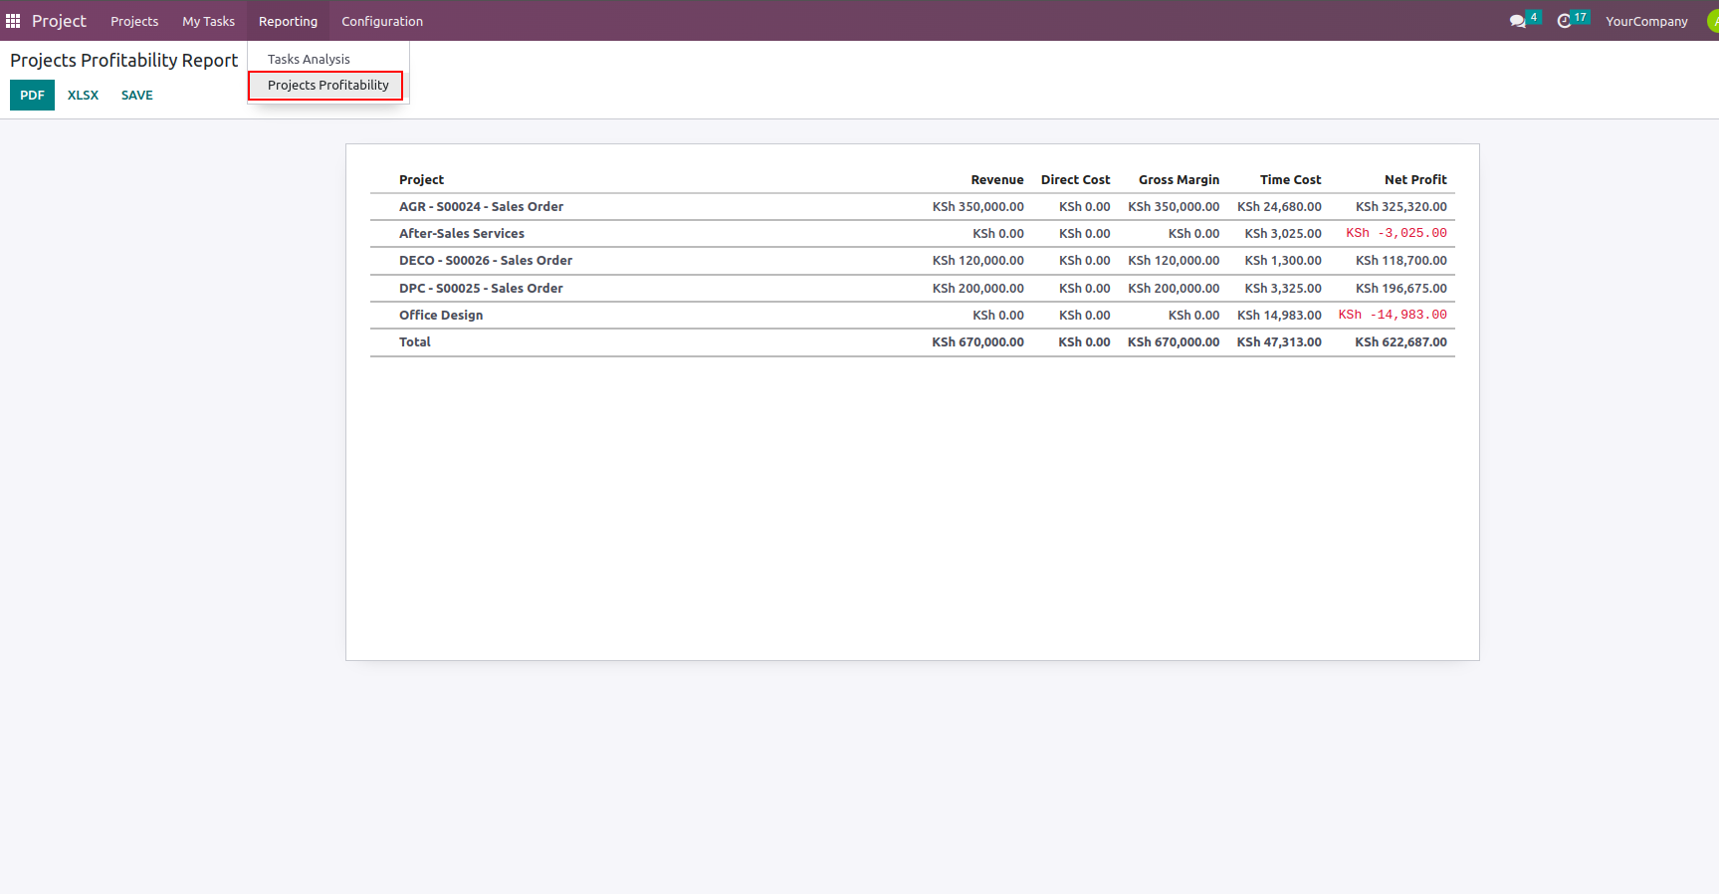Export the report to XLSX
1719x894 pixels.
tap(83, 96)
